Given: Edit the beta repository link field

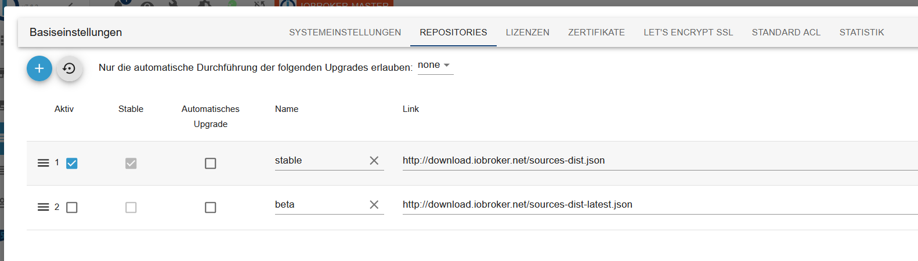Looking at the screenshot, I should [x=660, y=205].
